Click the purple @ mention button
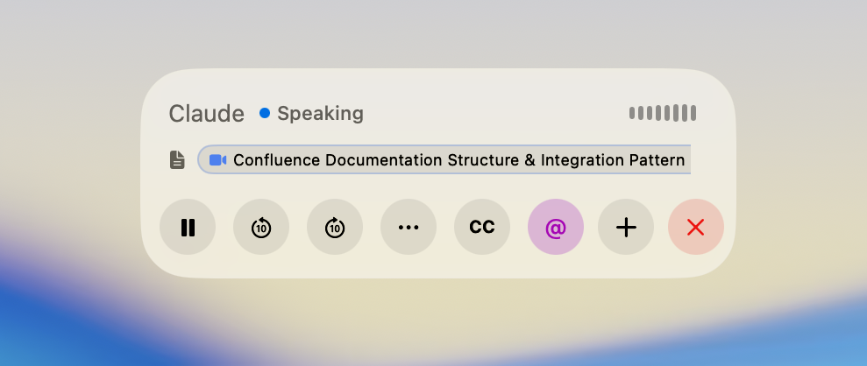This screenshot has height=366, width=867. click(556, 228)
